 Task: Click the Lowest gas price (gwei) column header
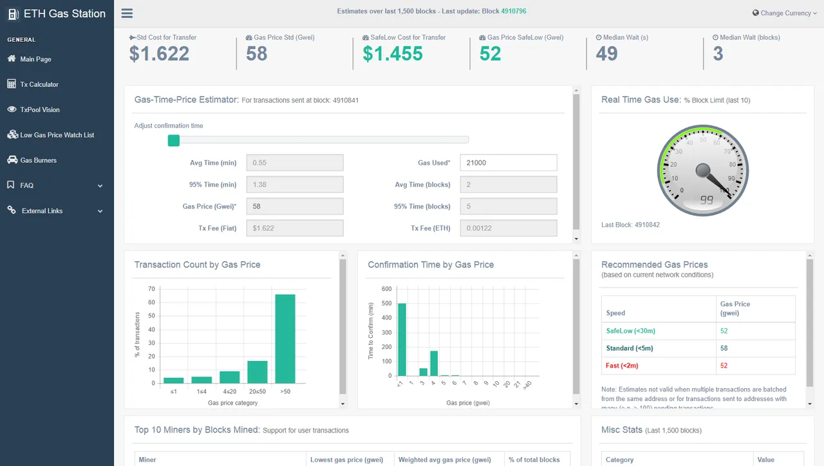coord(346,460)
